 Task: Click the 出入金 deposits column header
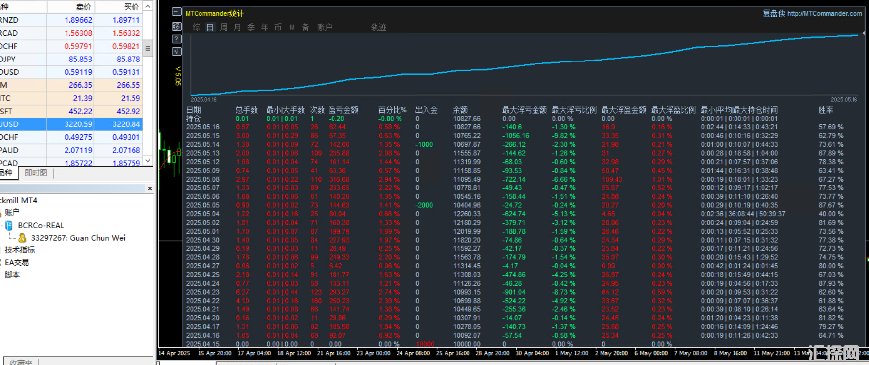click(426, 110)
